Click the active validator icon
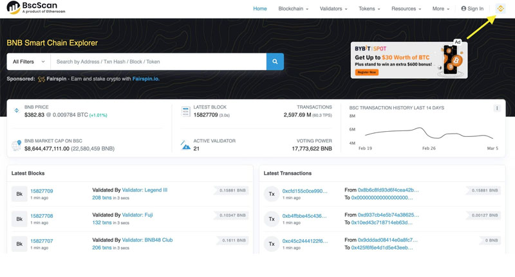Viewport: 515px width, 277px height. coord(185,145)
